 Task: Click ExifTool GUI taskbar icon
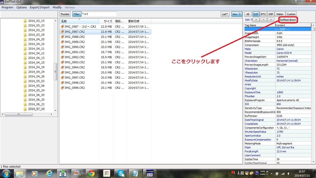[150, 174]
